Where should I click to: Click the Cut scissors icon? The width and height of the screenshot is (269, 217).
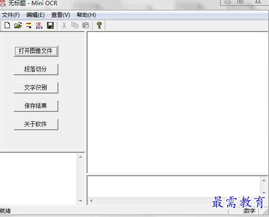click(x=64, y=25)
